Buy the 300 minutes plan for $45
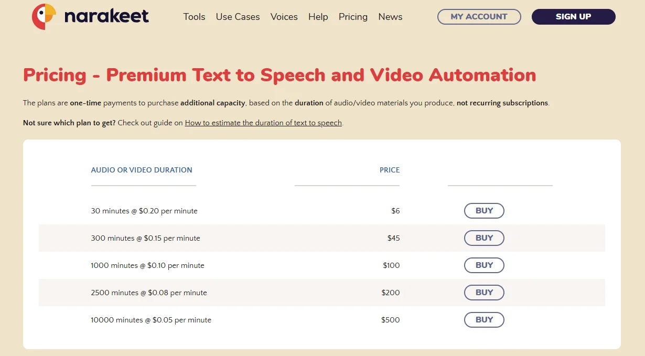Viewport: 645px width, 356px height. point(483,238)
